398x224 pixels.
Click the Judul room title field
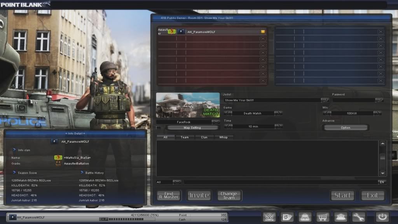pos(272,100)
